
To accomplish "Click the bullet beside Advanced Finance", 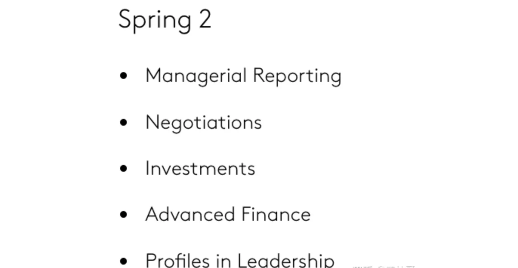I will [x=123, y=214].
